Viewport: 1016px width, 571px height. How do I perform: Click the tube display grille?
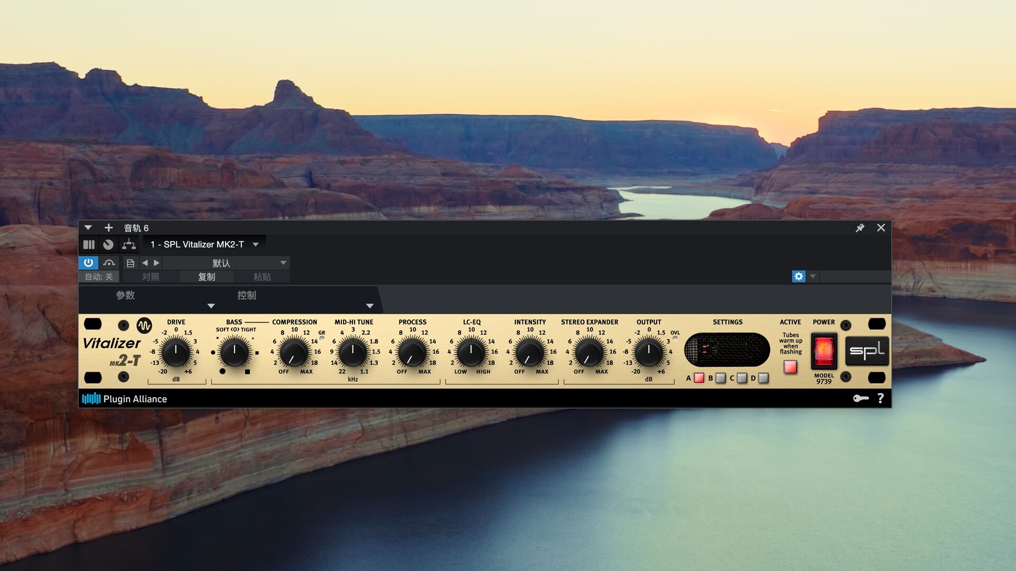[727, 350]
